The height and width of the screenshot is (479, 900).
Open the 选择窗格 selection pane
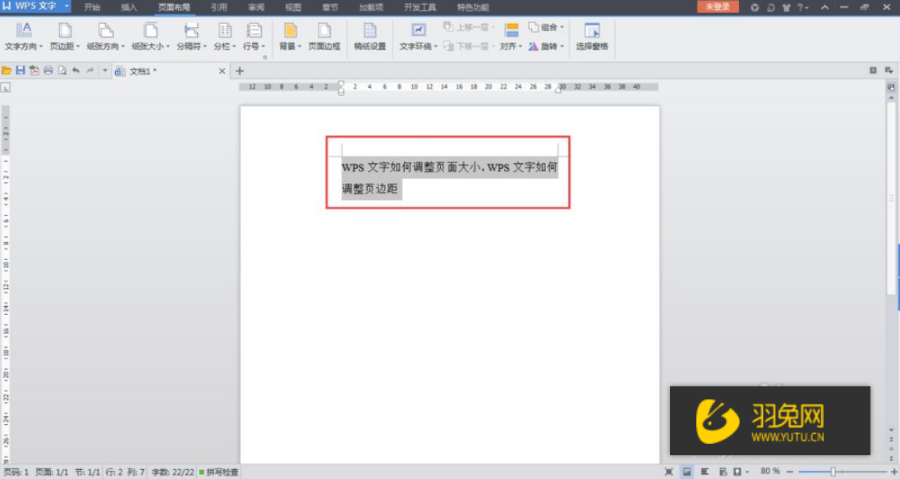tap(592, 37)
